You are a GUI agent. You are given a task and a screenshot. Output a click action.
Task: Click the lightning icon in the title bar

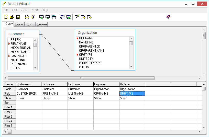(x=4, y=4)
